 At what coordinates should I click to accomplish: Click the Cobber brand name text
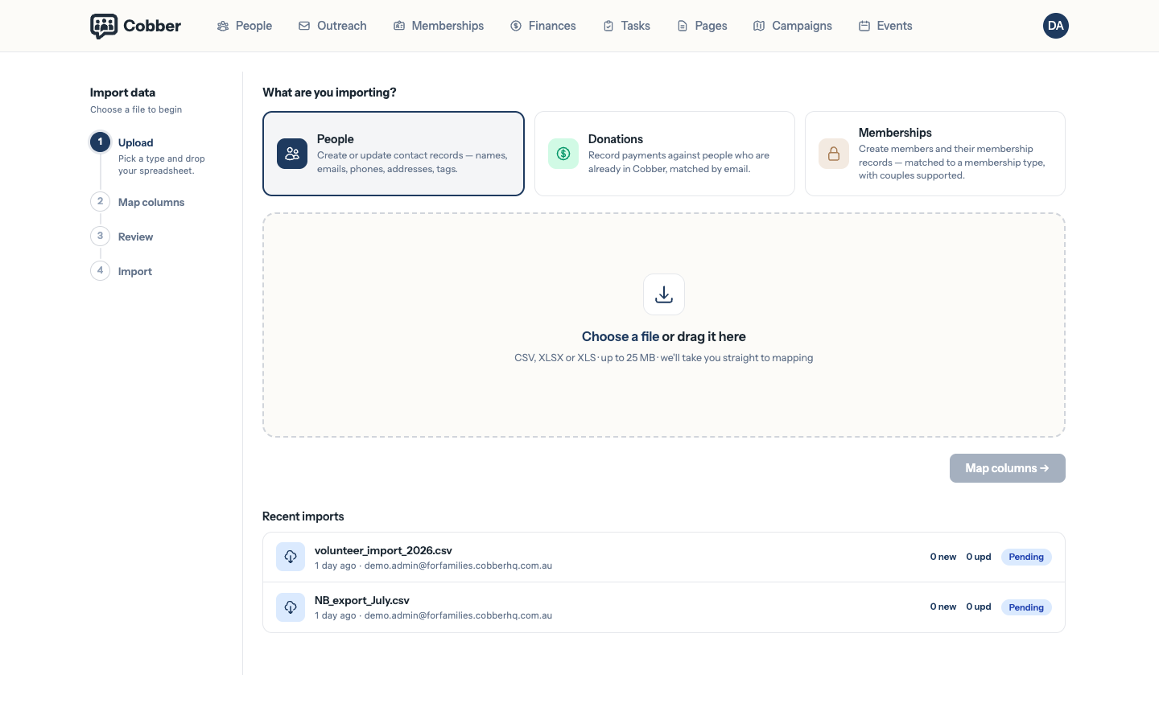tap(152, 26)
